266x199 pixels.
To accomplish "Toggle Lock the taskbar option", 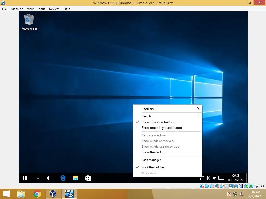I will [x=168, y=167].
